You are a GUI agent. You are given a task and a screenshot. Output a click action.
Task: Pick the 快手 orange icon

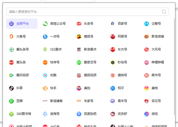pyautogui.click(x=45, y=88)
